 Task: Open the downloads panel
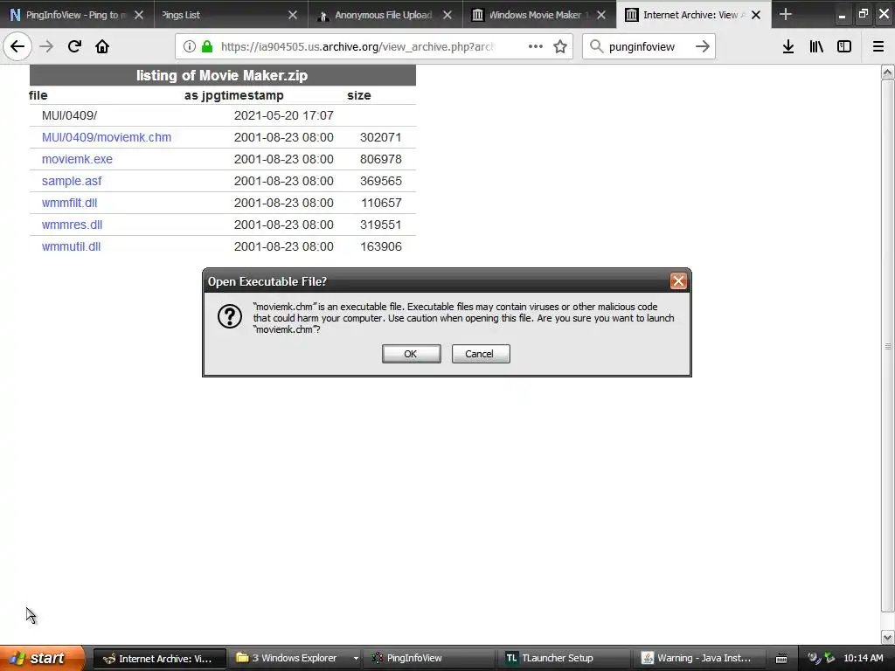tap(788, 47)
